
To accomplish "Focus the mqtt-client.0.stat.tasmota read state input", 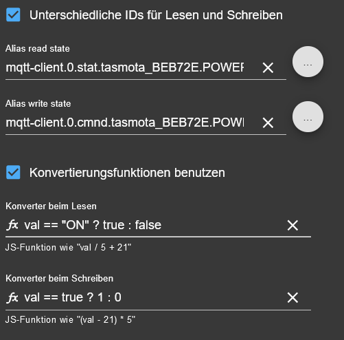I will [125, 68].
